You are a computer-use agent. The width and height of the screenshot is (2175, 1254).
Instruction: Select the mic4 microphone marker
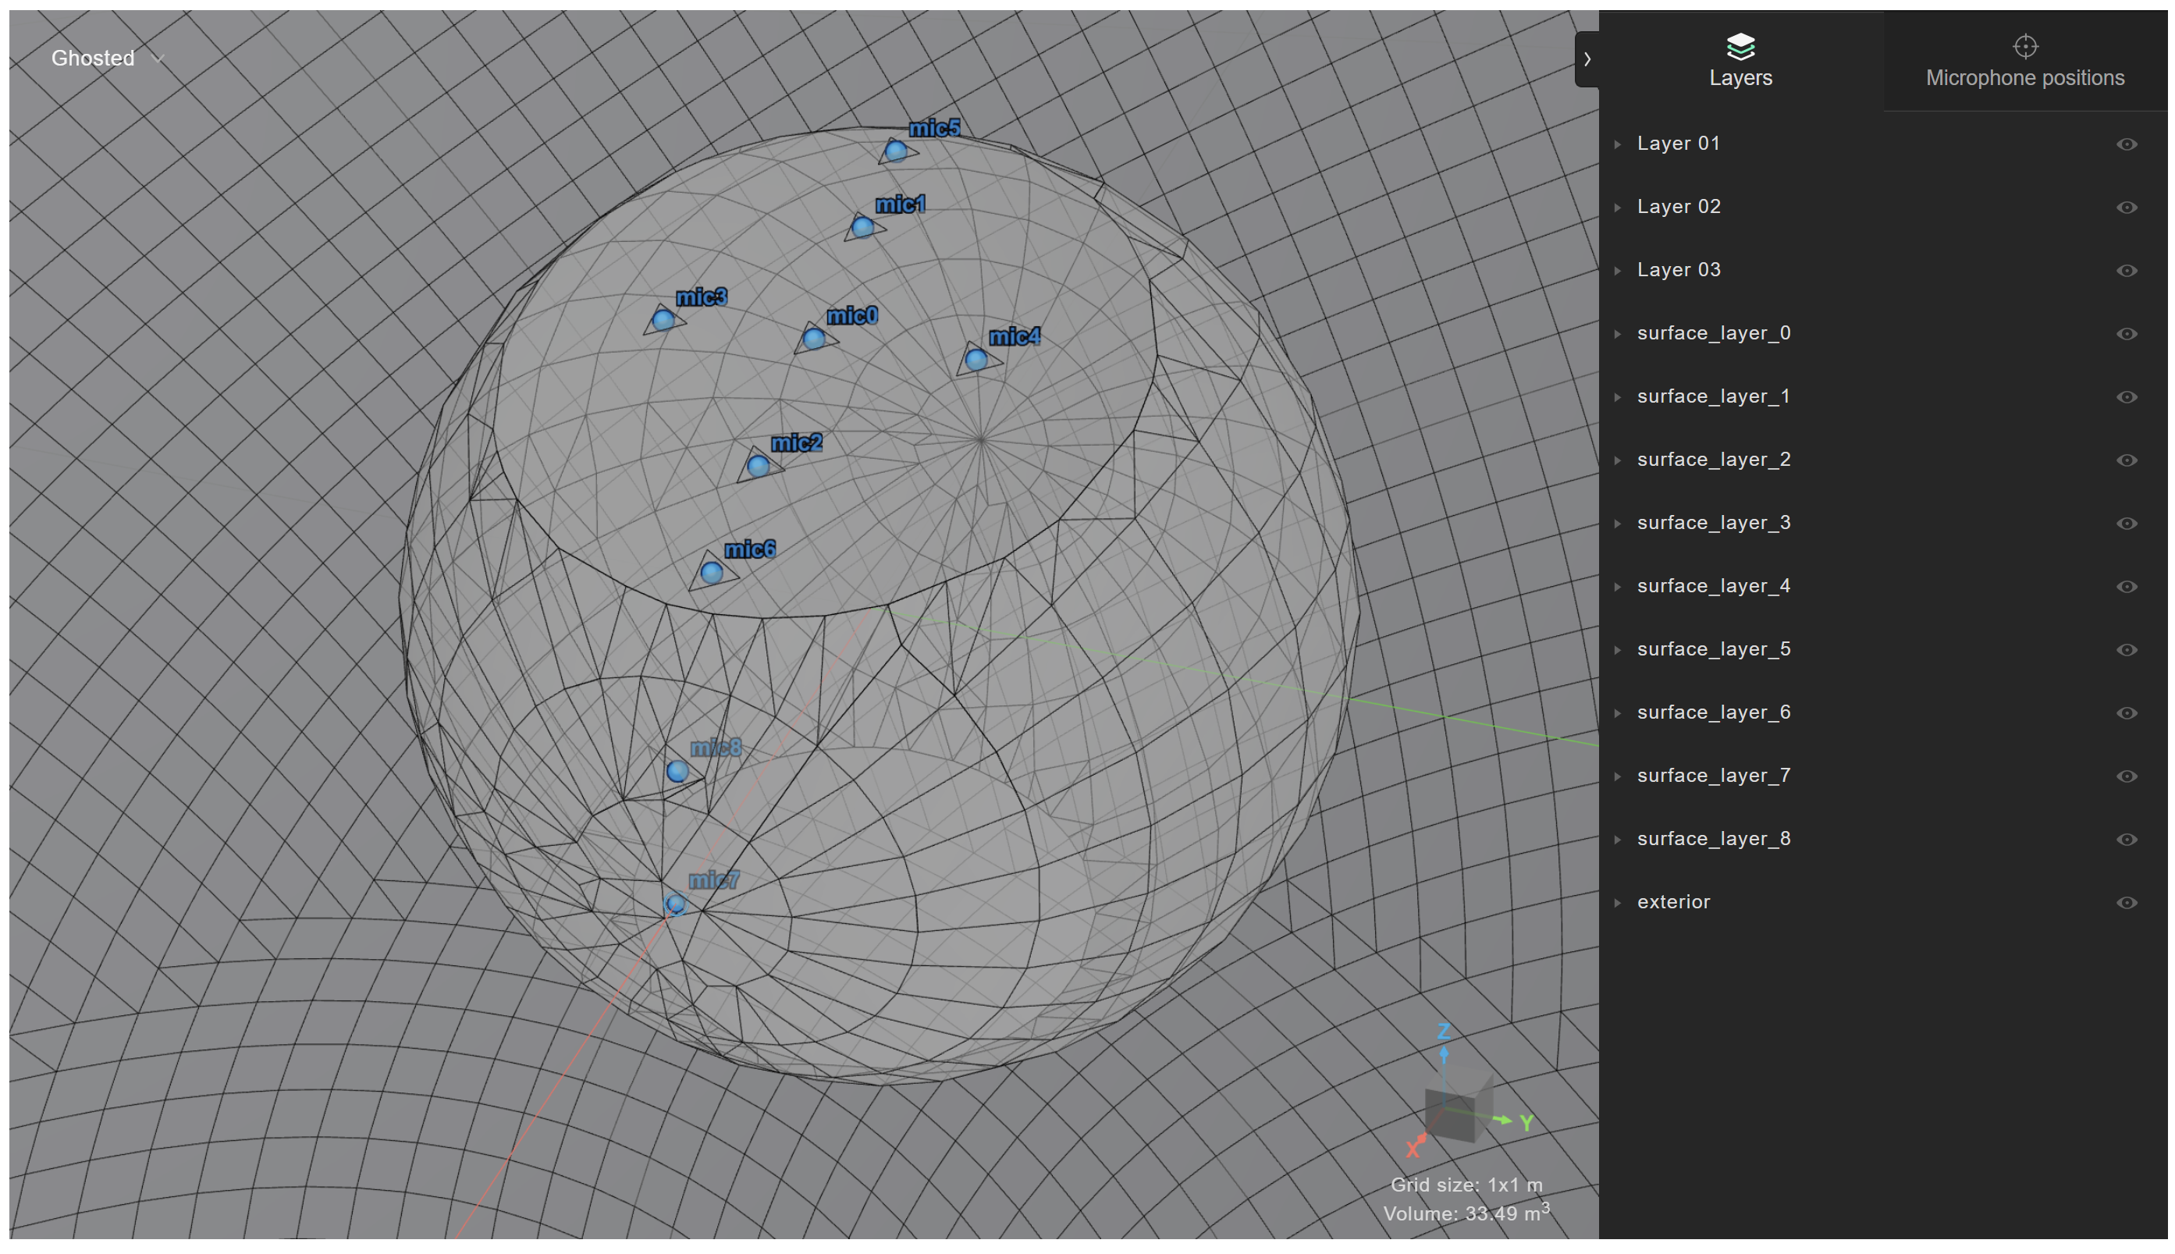[976, 359]
